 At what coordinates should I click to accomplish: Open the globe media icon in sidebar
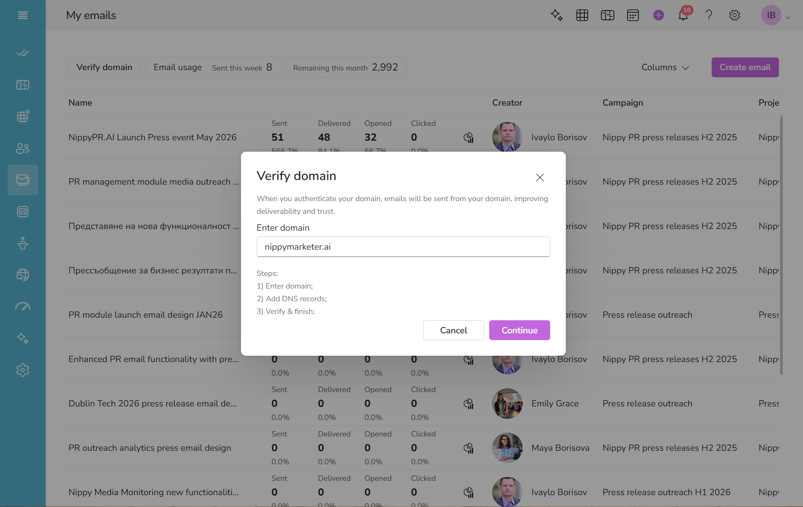pyautogui.click(x=23, y=275)
